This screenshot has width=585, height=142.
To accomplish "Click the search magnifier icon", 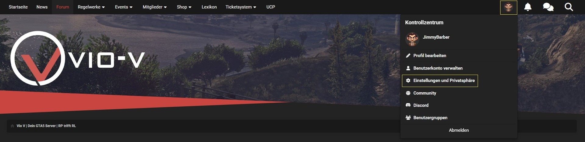I will pos(569,7).
